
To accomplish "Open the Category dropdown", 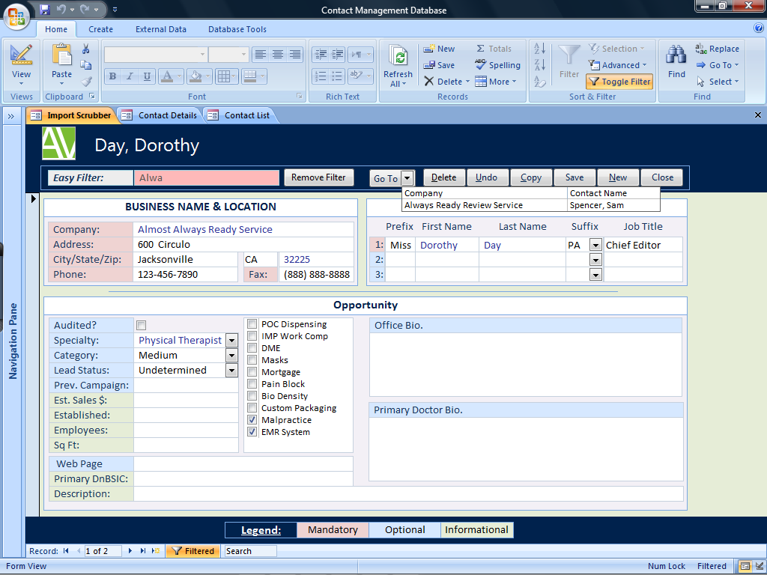I will click(232, 356).
